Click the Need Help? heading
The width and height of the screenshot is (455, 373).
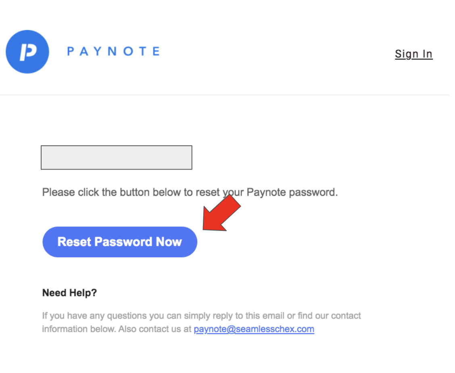tap(69, 293)
